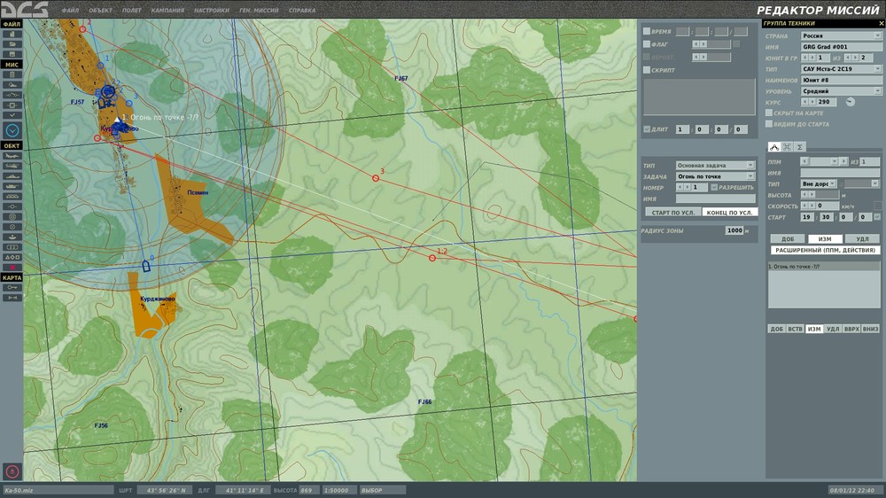
Task: Click the new mission icon under ФАЙЛ
Action: point(12,34)
